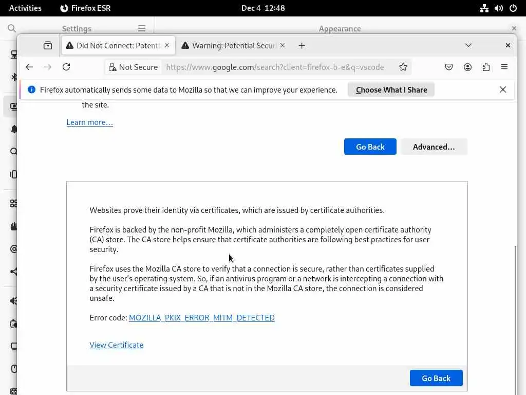526x395 pixels.
Task: Expand the list all tabs chevron
Action: pos(468,45)
